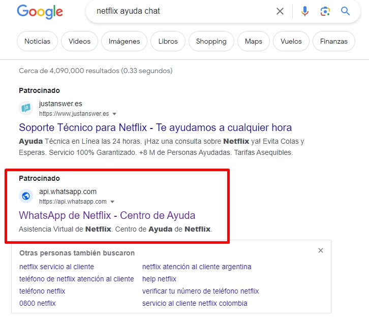Screen dimensions: 369x323
Task: Switch to the Libros tab
Action: click(168, 41)
